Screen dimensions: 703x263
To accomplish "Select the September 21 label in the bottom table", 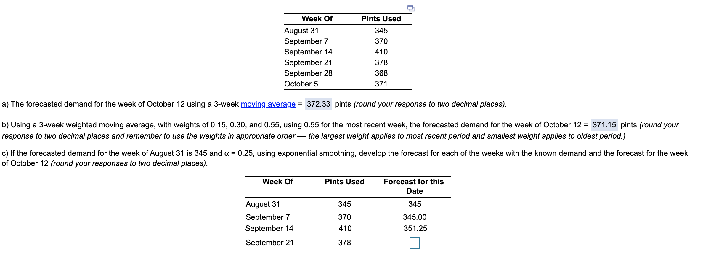I will click(269, 242).
